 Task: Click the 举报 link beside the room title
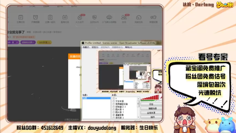pos(29,32)
